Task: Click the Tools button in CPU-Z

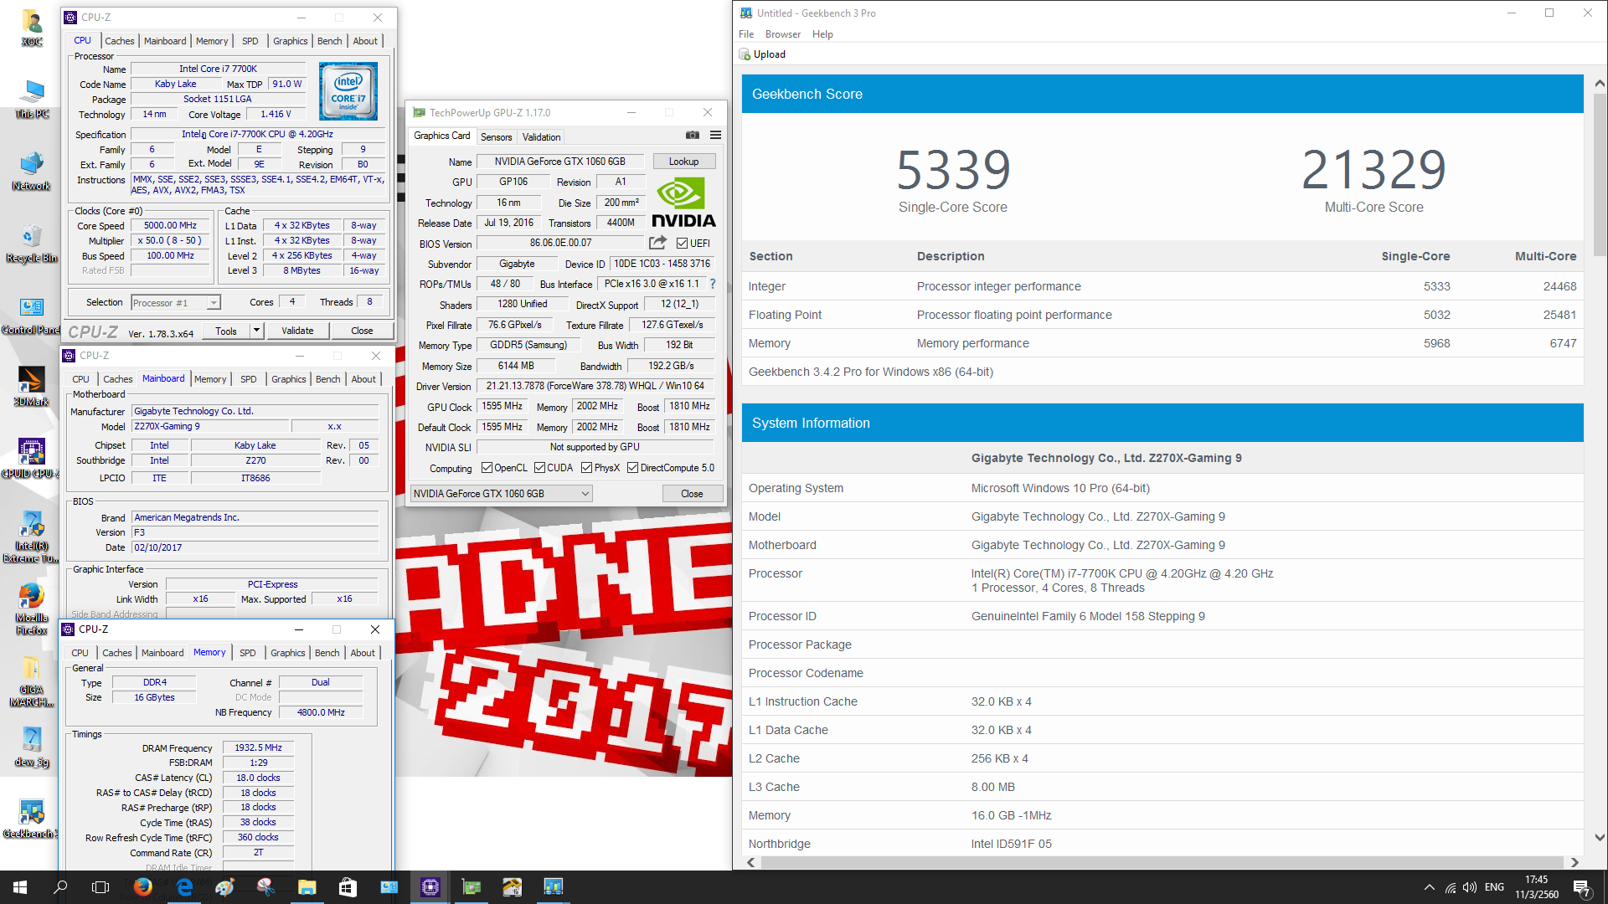Action: (226, 331)
